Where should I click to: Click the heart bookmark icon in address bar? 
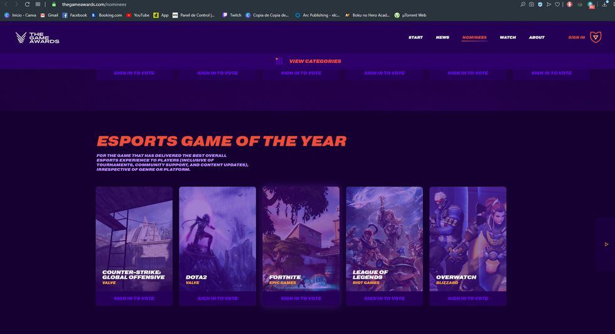click(557, 4)
